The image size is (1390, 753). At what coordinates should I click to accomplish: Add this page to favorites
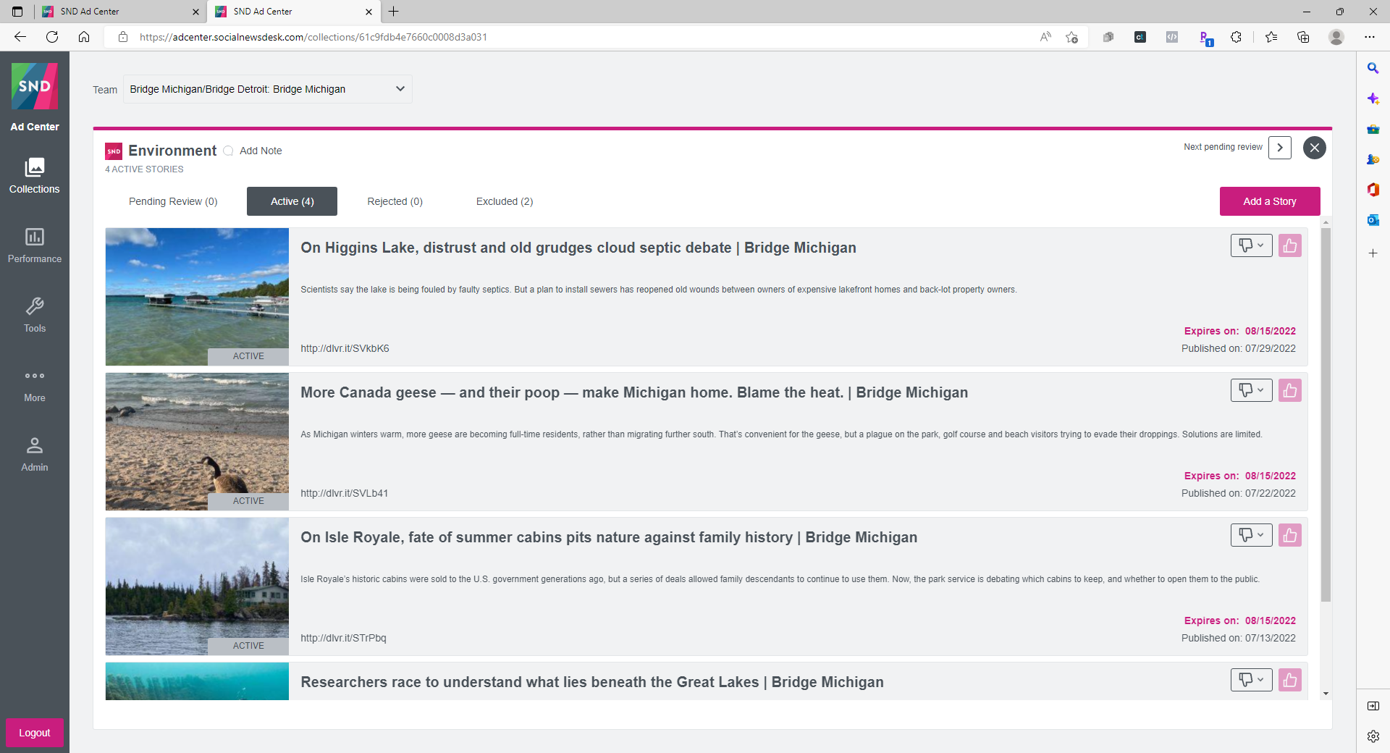(1072, 37)
